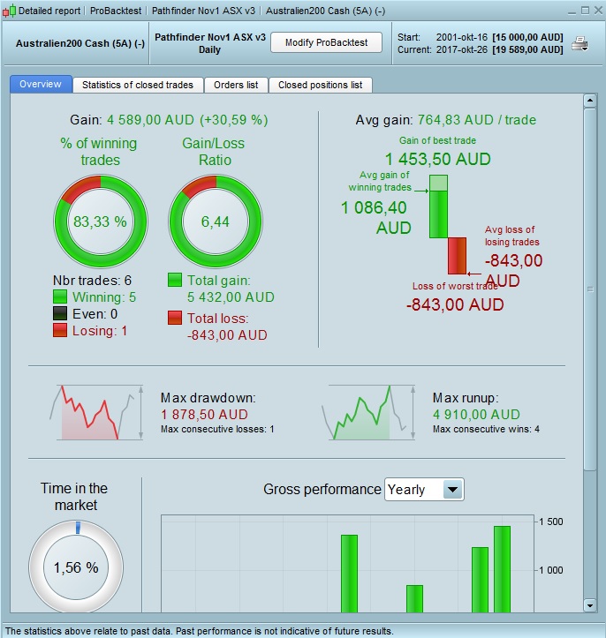Open the Orders list tab
This screenshot has height=638, width=606.
point(236,85)
